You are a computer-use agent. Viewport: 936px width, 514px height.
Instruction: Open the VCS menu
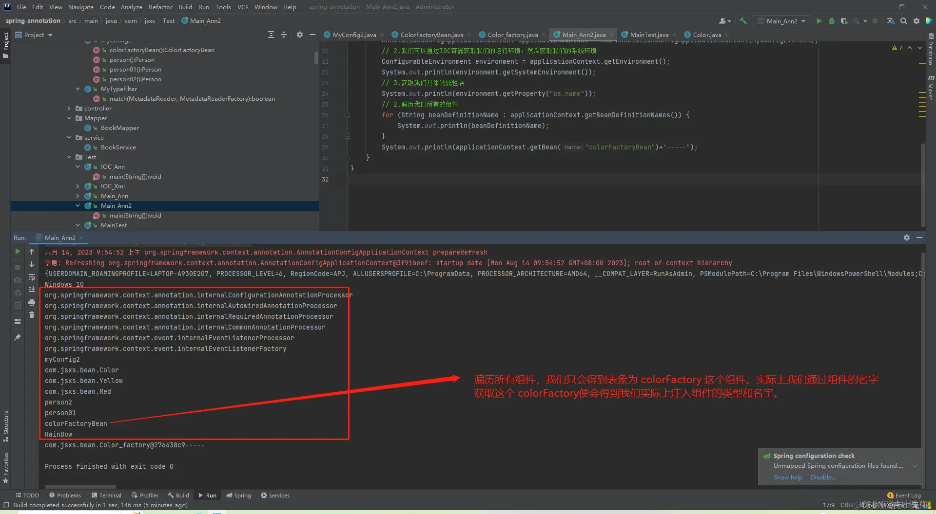[x=243, y=7]
